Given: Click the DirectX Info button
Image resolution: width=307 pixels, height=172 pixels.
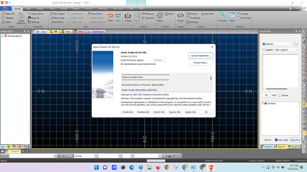Looking at the screenshot, I should click(159, 112).
